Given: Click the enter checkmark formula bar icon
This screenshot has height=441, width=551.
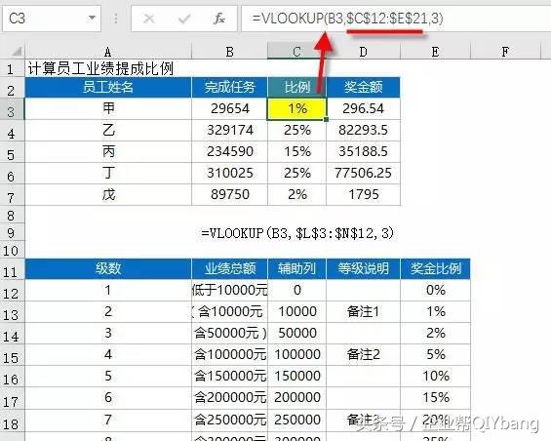Looking at the screenshot, I should coord(184,19).
